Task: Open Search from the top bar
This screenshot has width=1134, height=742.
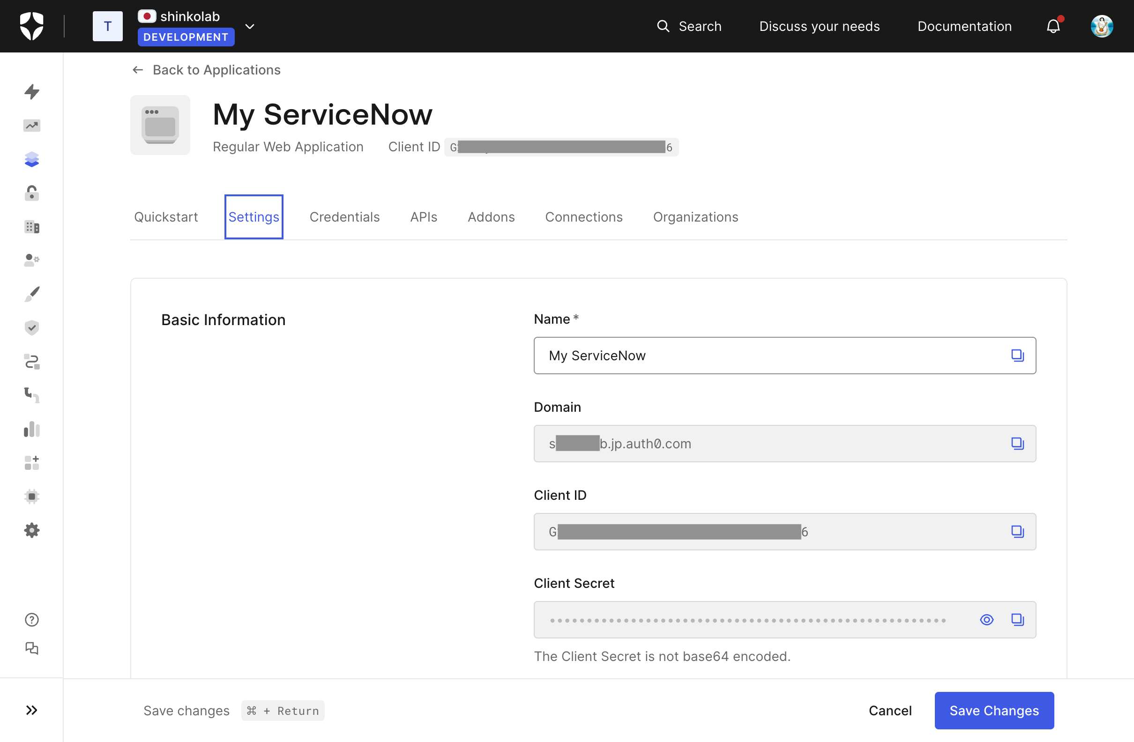Action: pyautogui.click(x=689, y=26)
